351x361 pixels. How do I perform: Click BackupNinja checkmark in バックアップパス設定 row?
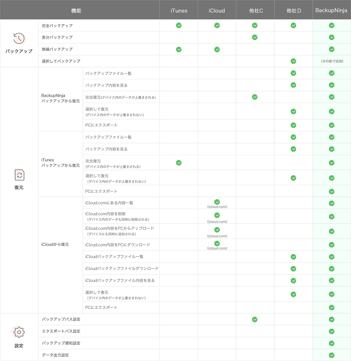coord(332,319)
